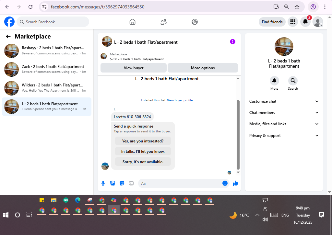This screenshot has width=332, height=235.
Task: Click the 16°C weather widget
Action: [240, 215]
